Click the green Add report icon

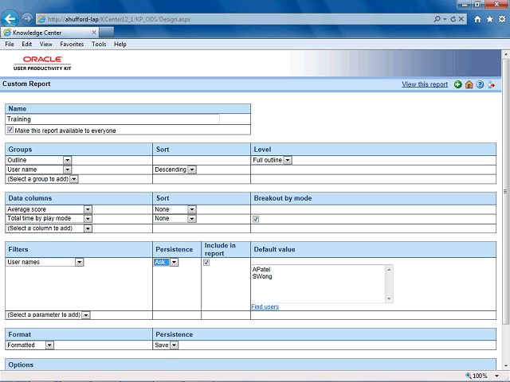click(458, 84)
